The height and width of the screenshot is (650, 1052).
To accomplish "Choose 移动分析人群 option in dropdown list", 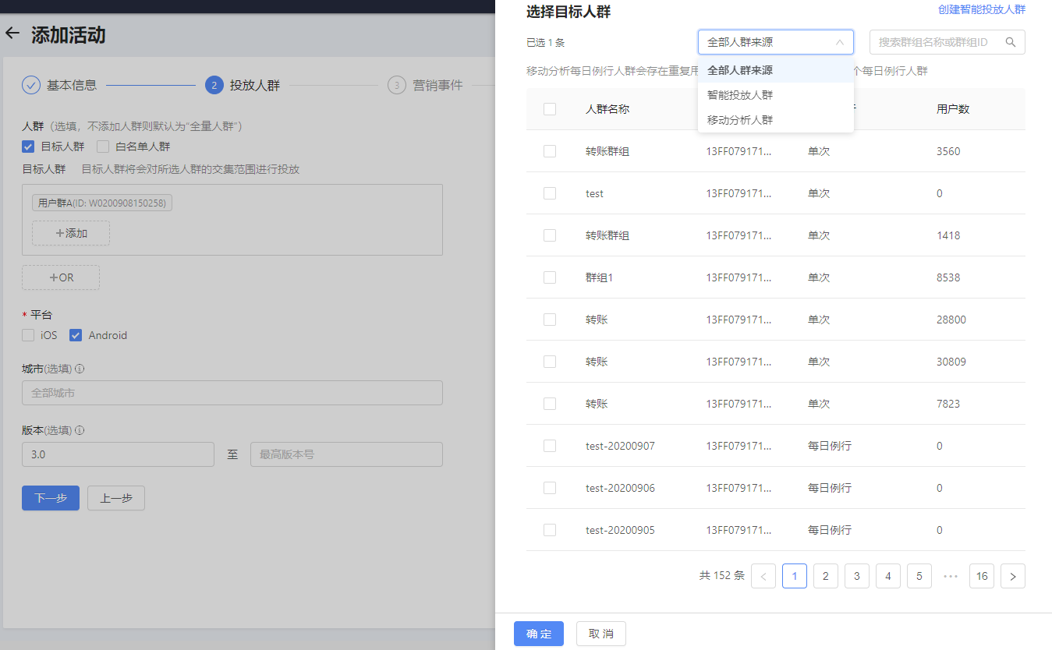I will 776,120.
